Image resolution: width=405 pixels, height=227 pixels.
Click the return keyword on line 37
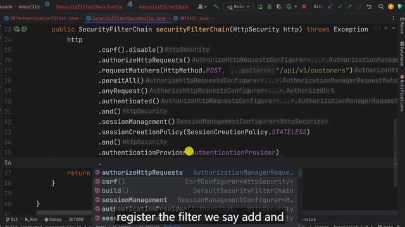point(78,173)
